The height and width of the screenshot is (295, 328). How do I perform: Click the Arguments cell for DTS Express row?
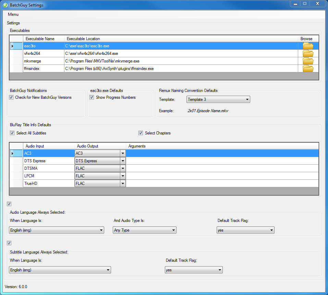[x=222, y=161]
